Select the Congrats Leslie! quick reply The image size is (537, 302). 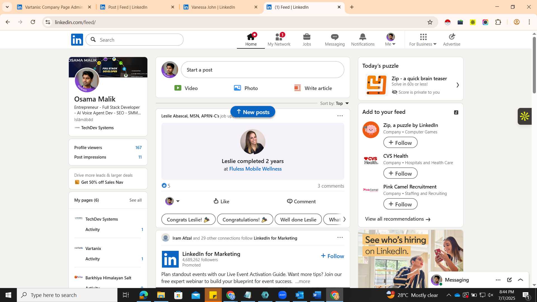coord(188,220)
